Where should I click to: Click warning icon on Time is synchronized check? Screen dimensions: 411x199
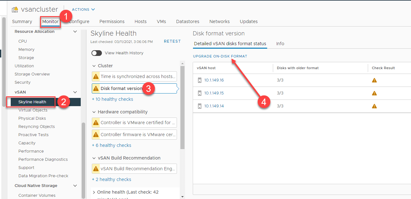(96, 76)
